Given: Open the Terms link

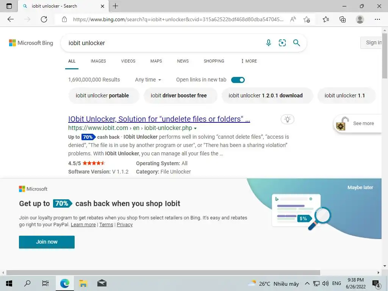Looking at the screenshot, I should click(x=106, y=225).
